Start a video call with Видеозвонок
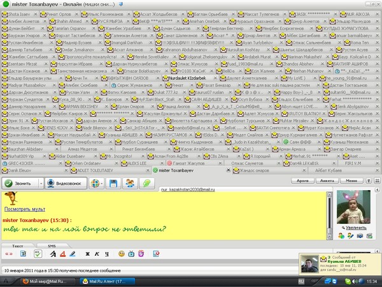Image resolution: width=382 pixels, height=287 pixels. tap(66, 183)
